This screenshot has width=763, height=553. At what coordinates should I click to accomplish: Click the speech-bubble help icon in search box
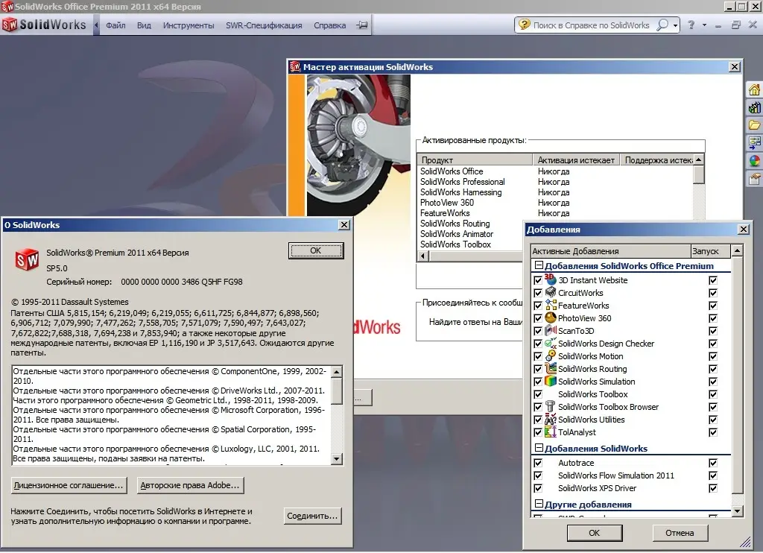pos(524,25)
